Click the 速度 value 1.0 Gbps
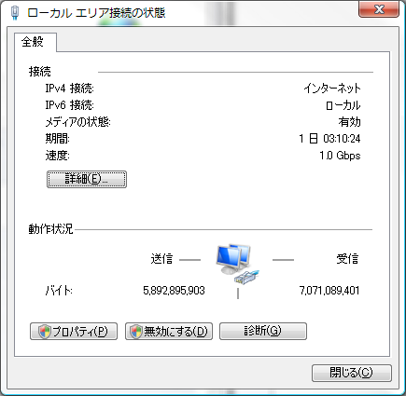Screen dimensions: 406x396 coord(340,155)
